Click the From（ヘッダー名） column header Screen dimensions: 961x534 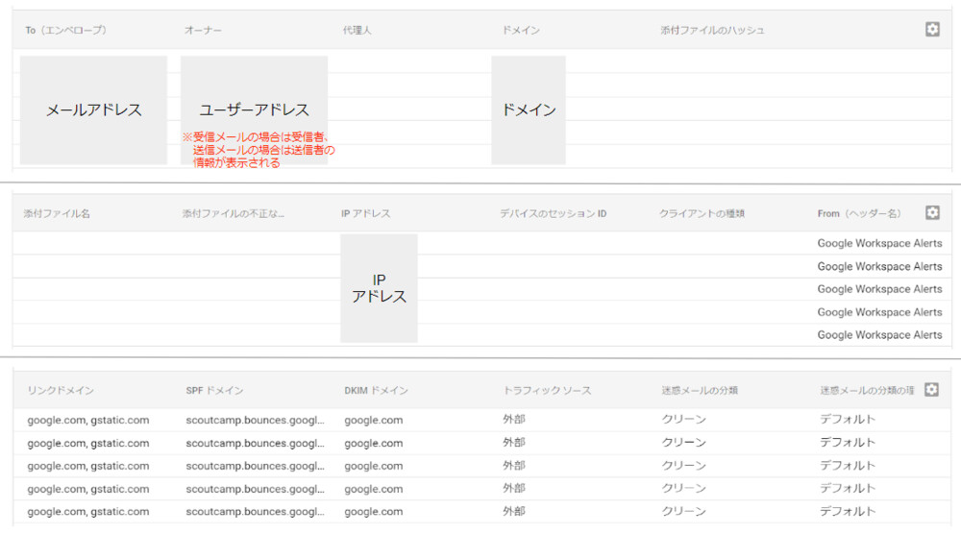click(x=858, y=213)
